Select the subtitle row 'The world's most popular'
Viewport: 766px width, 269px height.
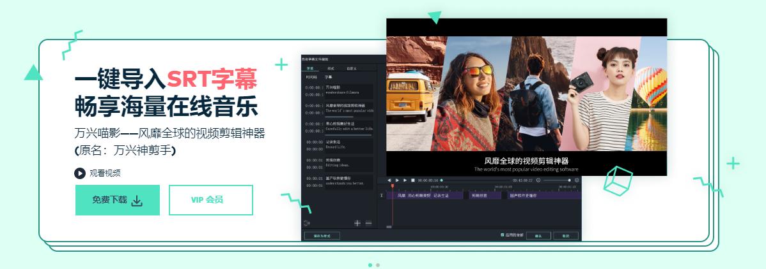349,110
